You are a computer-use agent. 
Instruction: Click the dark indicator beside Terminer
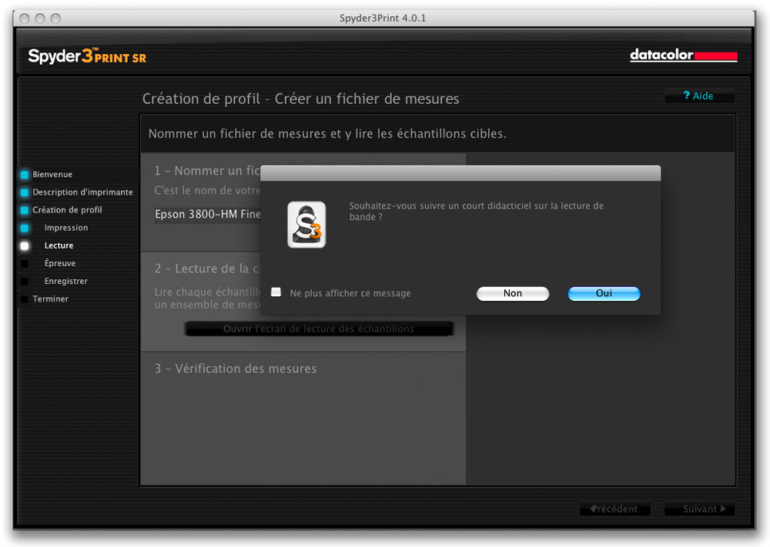(x=25, y=299)
